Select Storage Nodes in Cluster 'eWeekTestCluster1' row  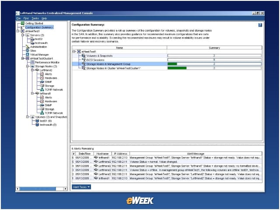pyautogui.click(x=167, y=68)
